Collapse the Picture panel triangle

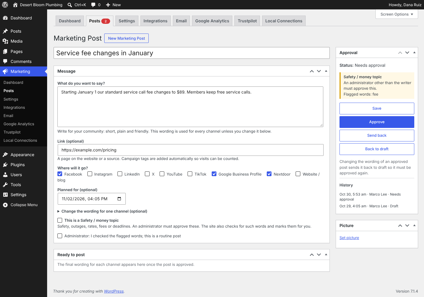[x=414, y=226]
